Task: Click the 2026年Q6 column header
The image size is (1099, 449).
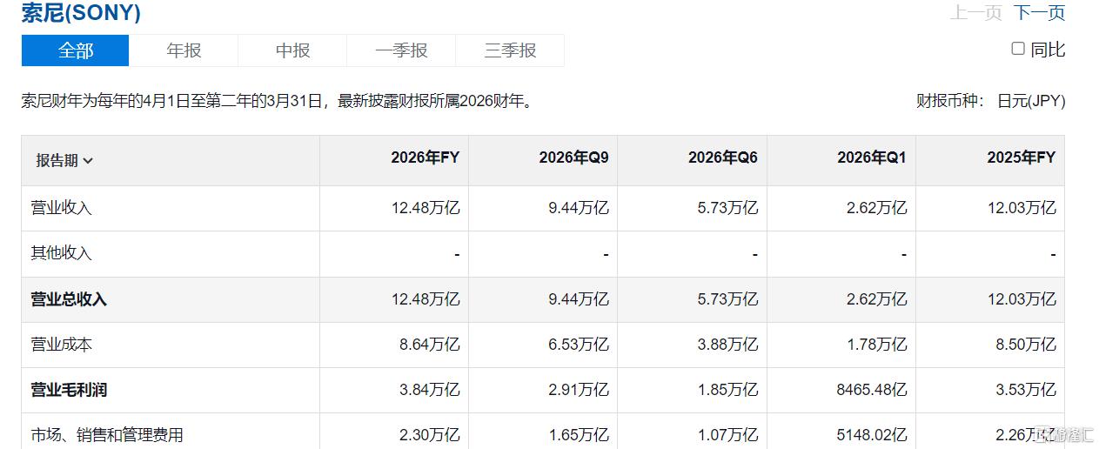Action: (x=723, y=157)
